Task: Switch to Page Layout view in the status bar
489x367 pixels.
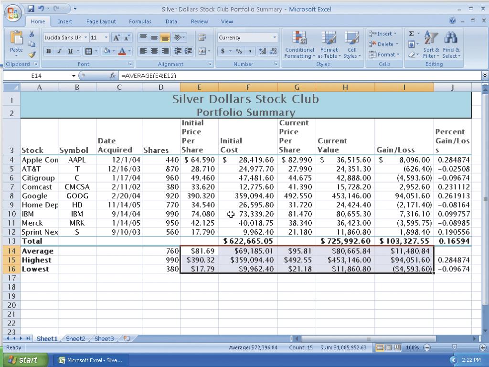Action: click(389, 347)
